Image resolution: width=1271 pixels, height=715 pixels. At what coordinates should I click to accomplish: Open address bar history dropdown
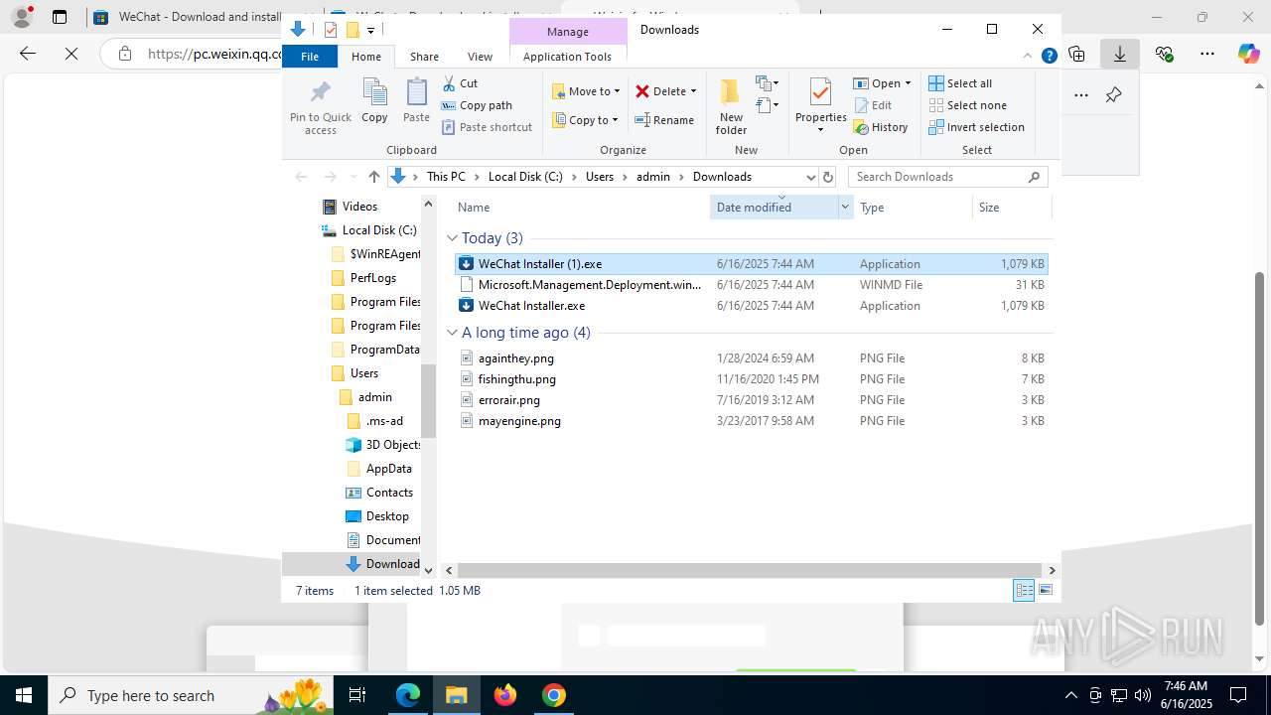(810, 177)
